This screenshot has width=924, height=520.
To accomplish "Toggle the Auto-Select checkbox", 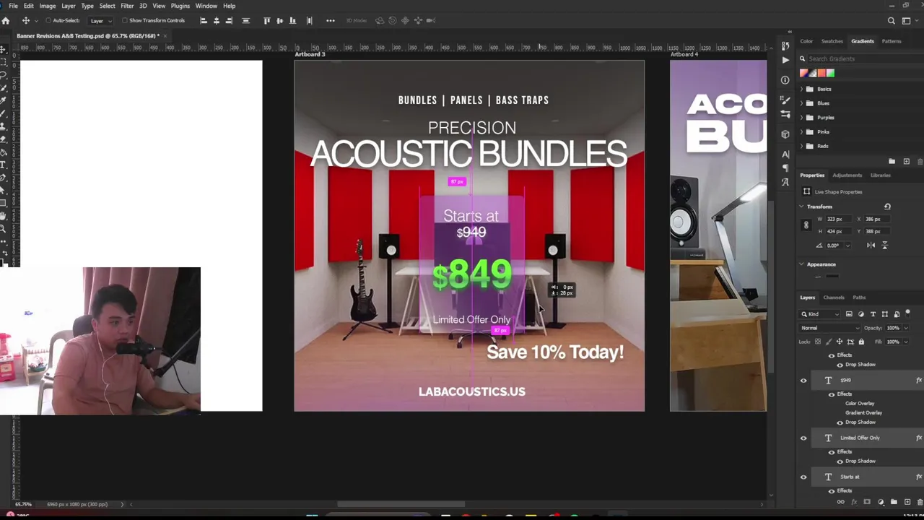I will [48, 20].
